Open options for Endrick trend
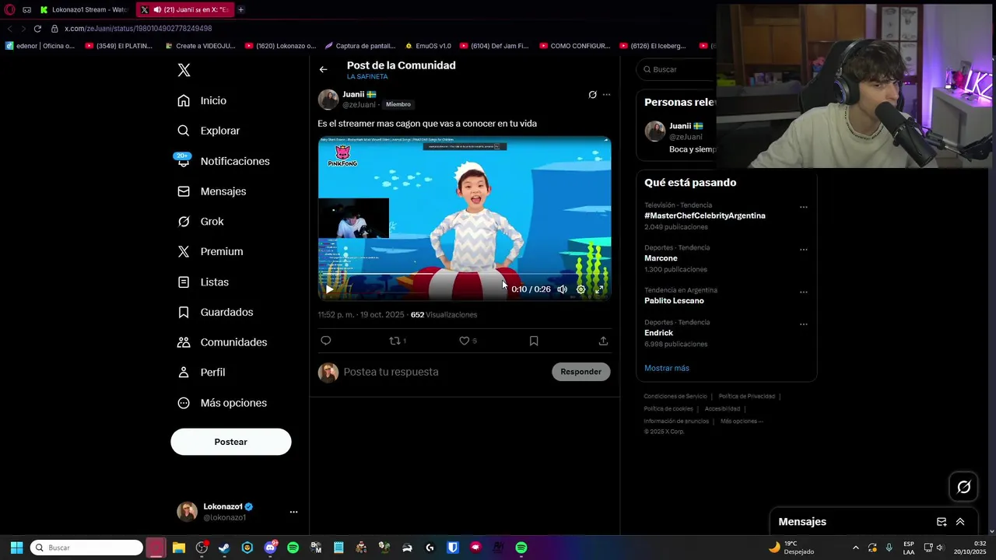Viewport: 996px width, 560px height. [x=804, y=324]
